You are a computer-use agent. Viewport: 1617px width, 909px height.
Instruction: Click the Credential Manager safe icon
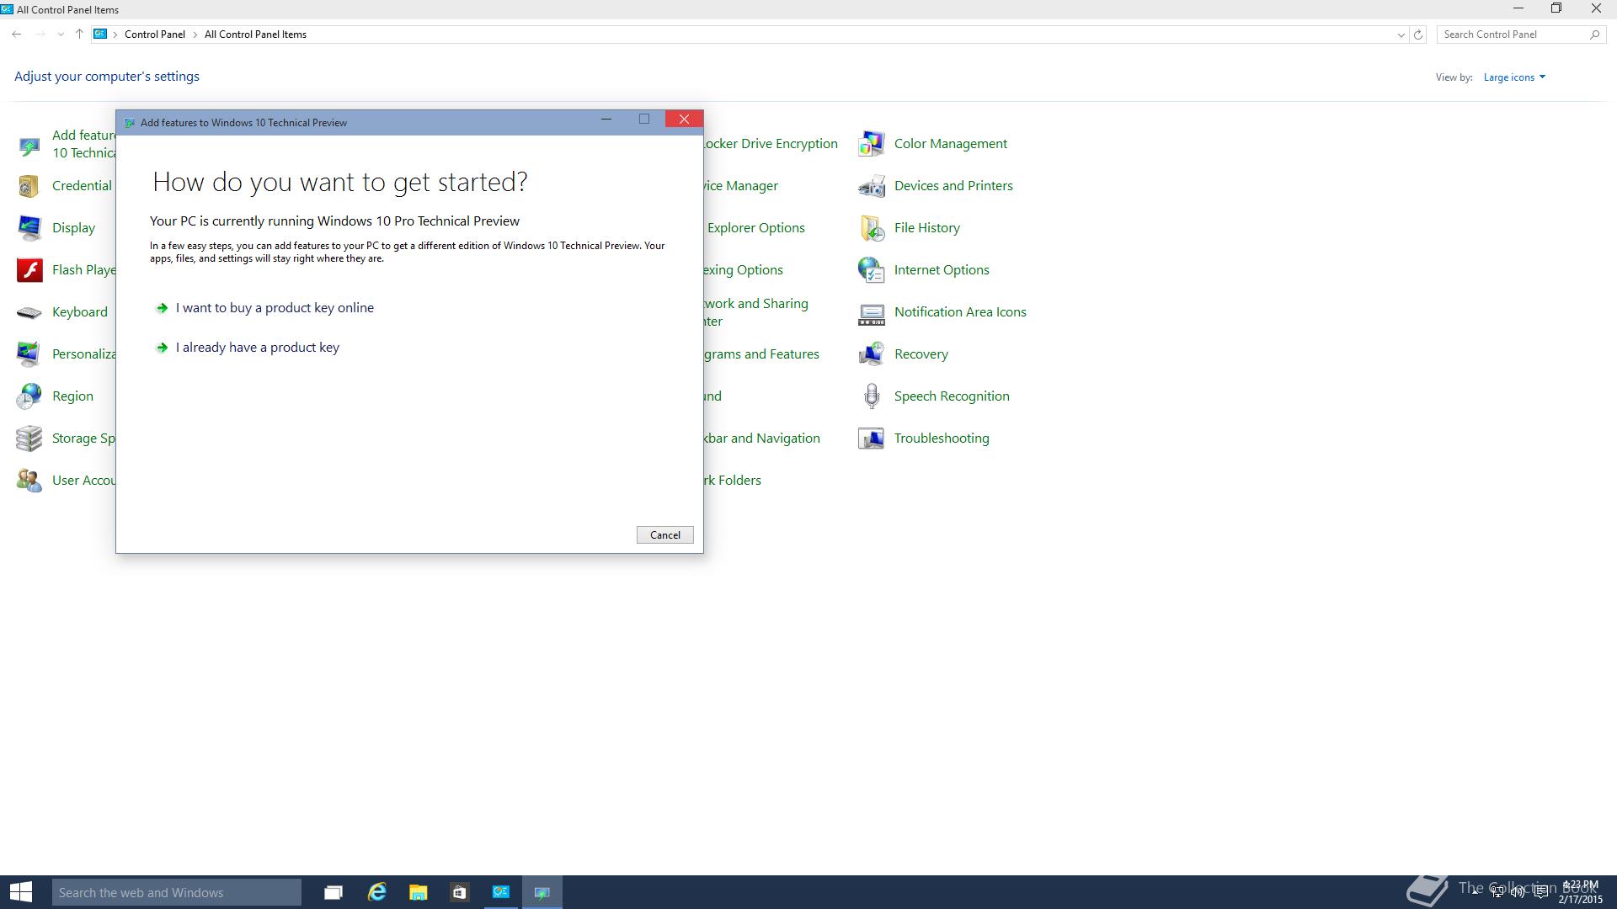[x=29, y=186]
